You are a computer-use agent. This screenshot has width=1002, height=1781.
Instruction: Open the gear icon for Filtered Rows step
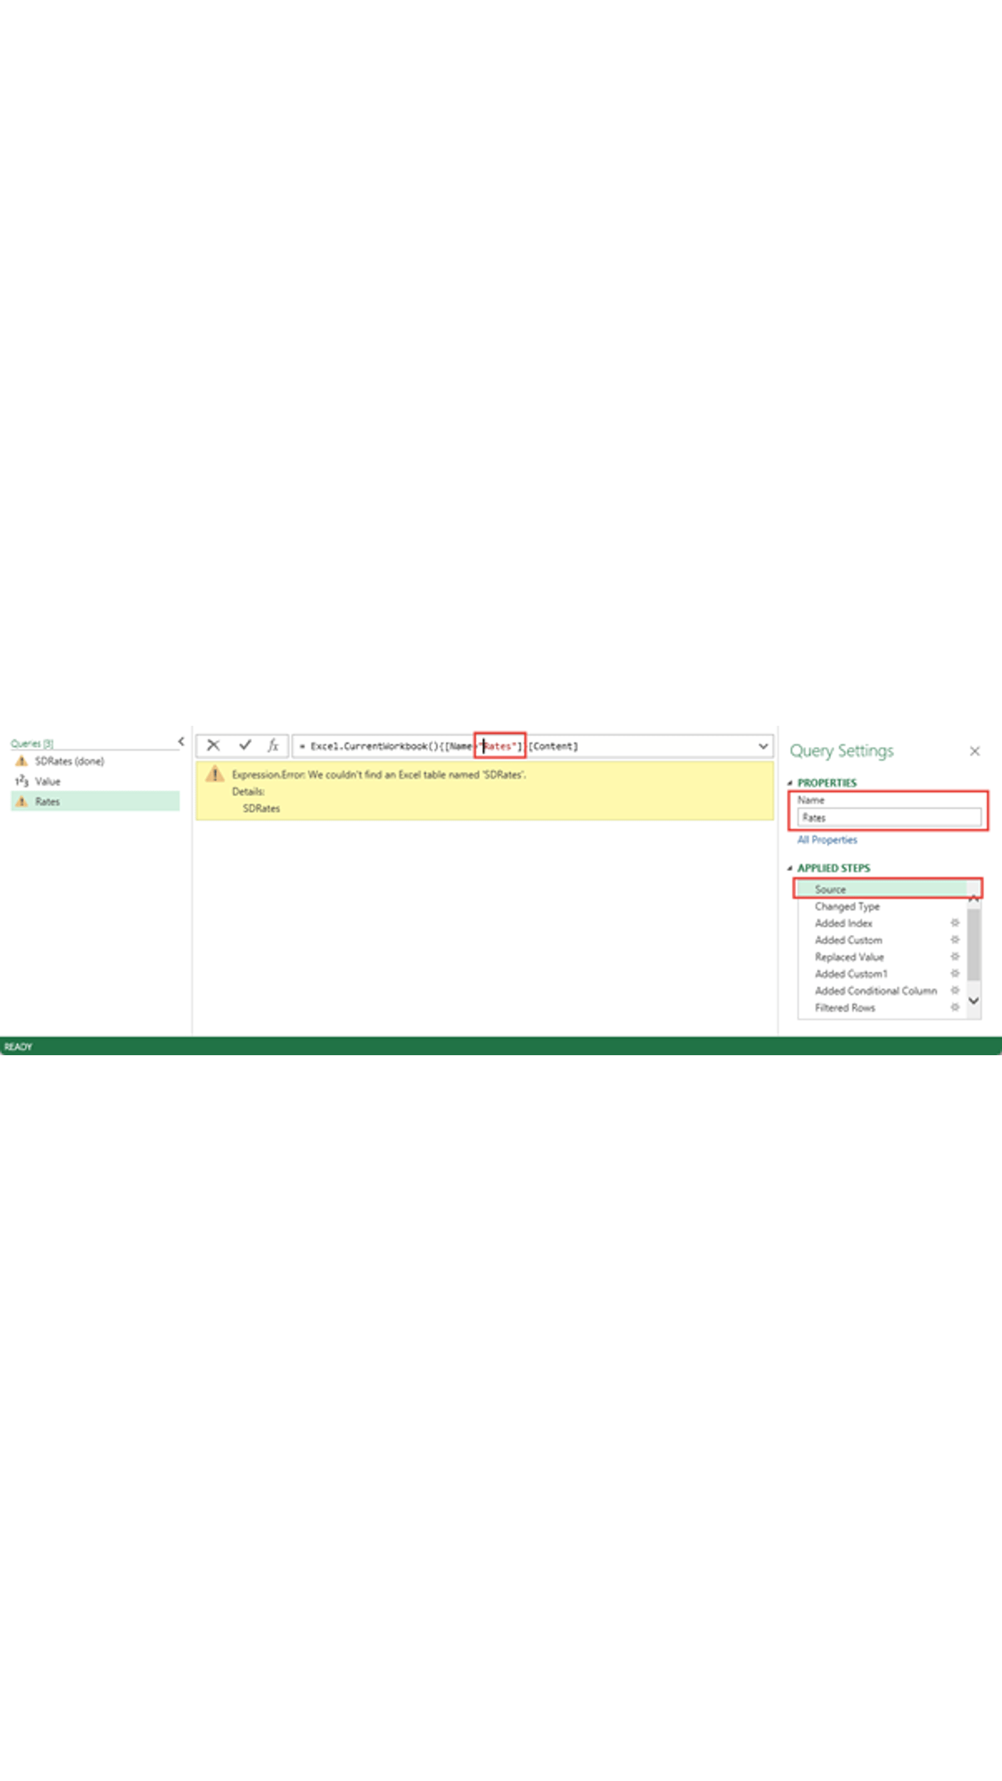(x=955, y=1008)
